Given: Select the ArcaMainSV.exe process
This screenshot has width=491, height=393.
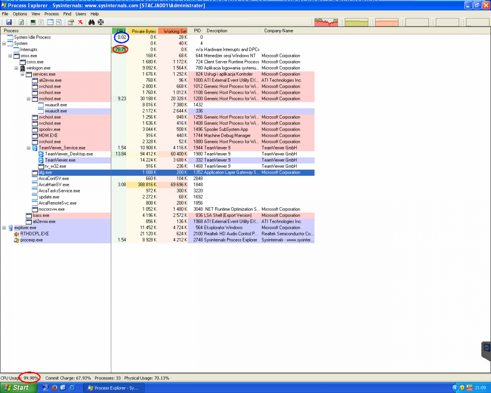Looking at the screenshot, I should pos(54,185).
